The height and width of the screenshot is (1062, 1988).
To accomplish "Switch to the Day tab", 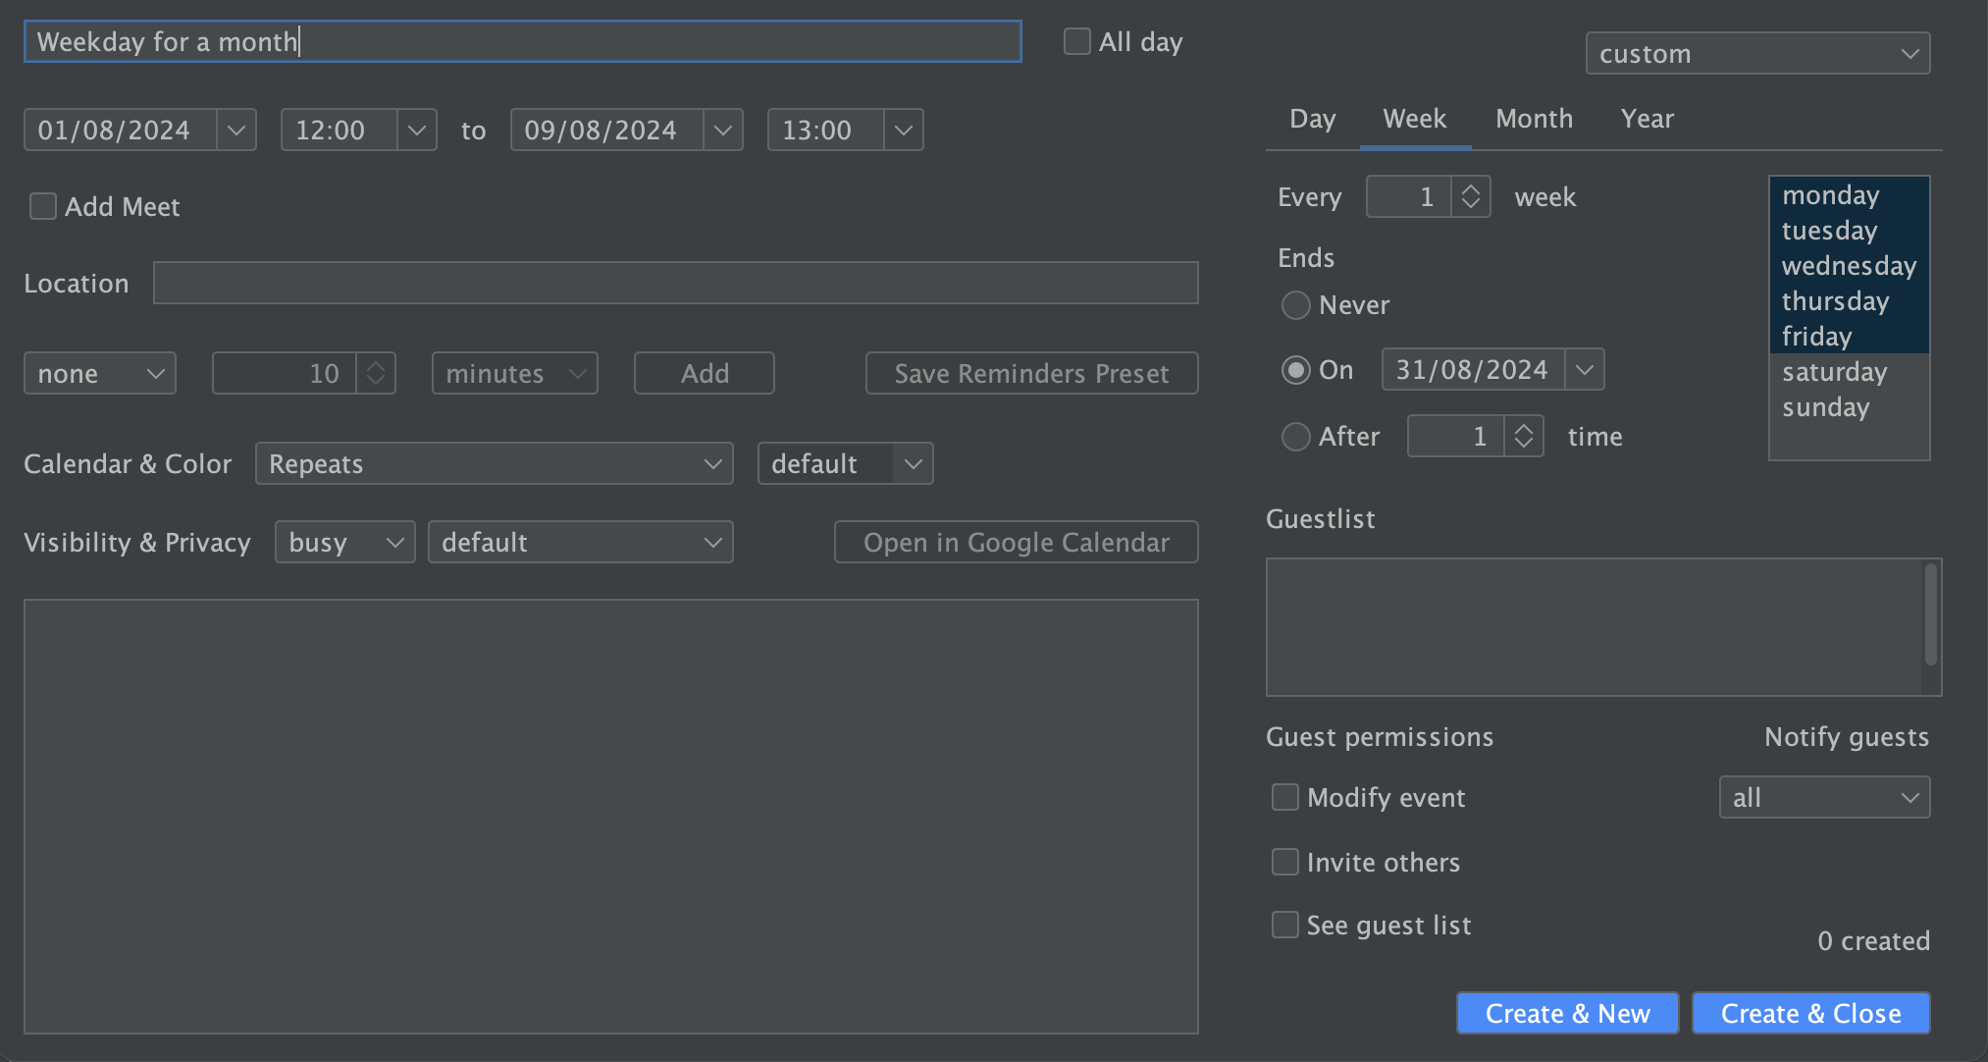I will click(x=1312, y=118).
